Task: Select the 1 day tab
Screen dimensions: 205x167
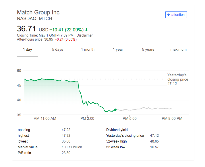Action: click(28, 50)
